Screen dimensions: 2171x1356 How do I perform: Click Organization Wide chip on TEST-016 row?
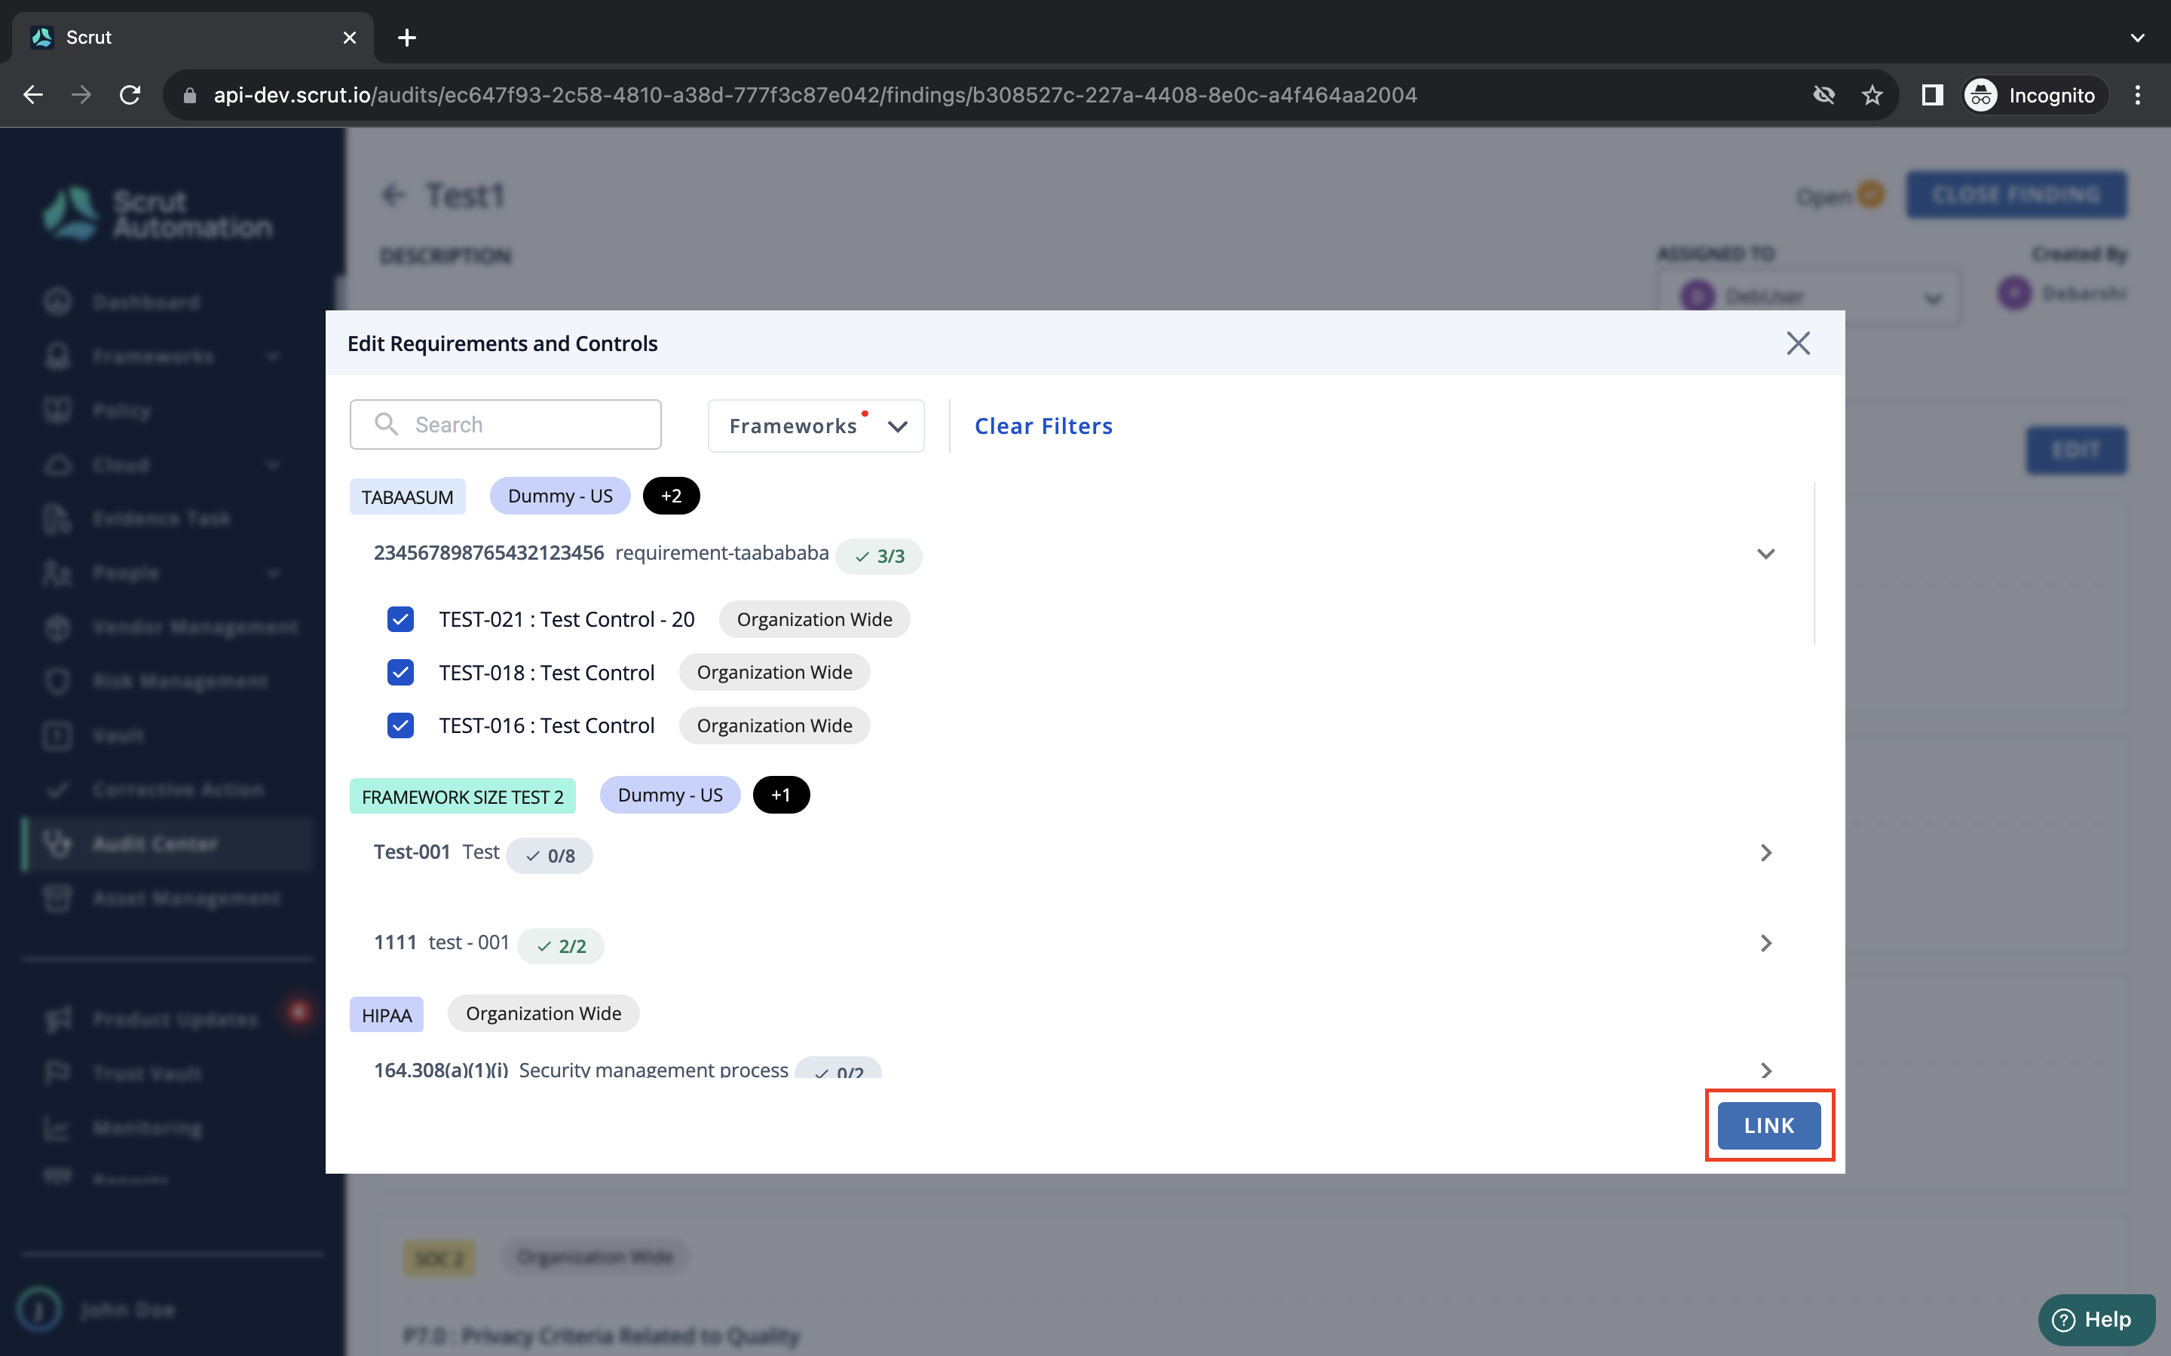tap(774, 725)
